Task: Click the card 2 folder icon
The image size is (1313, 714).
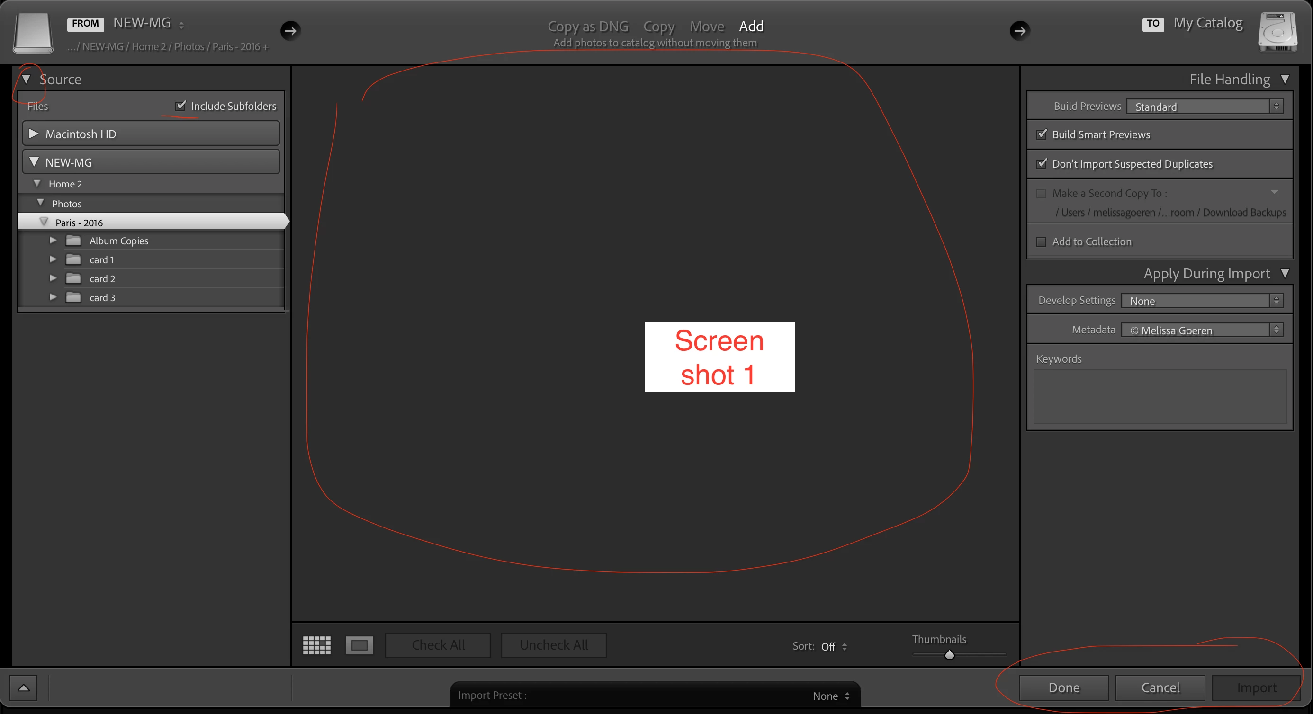Action: pos(73,278)
